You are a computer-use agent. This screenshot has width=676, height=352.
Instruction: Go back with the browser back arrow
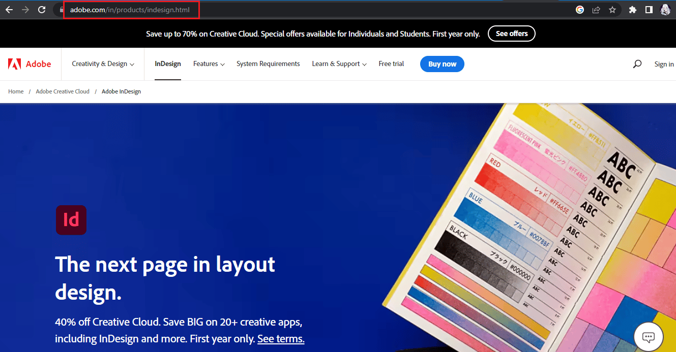click(9, 10)
